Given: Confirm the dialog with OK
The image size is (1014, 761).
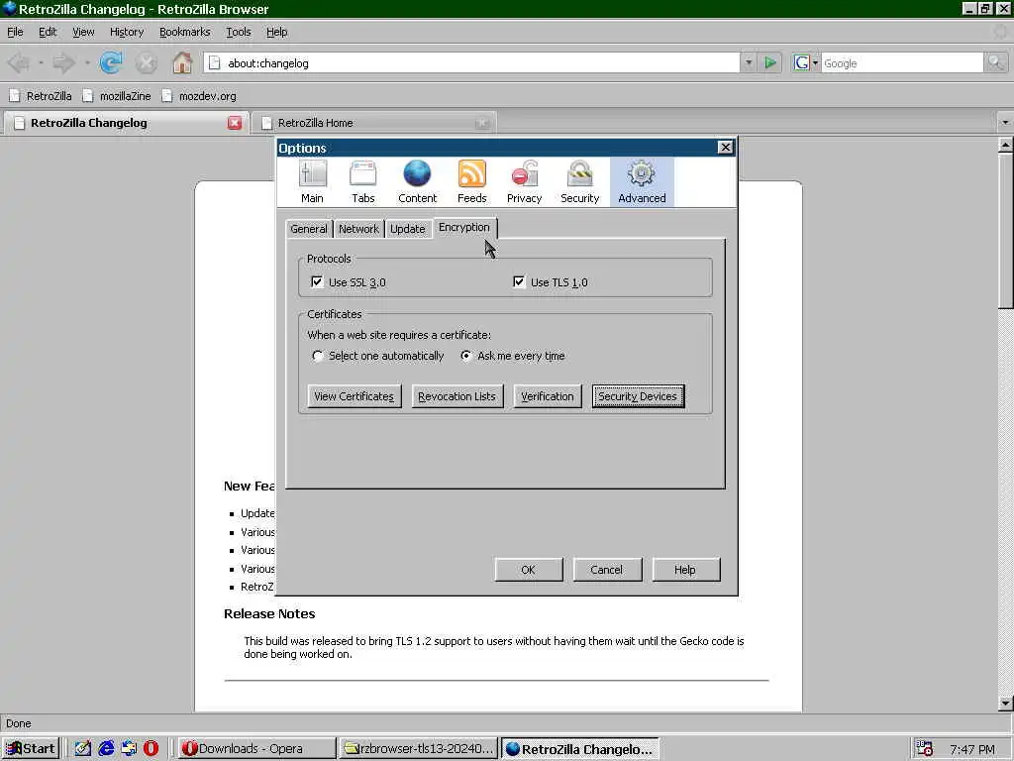Looking at the screenshot, I should pyautogui.click(x=529, y=570).
